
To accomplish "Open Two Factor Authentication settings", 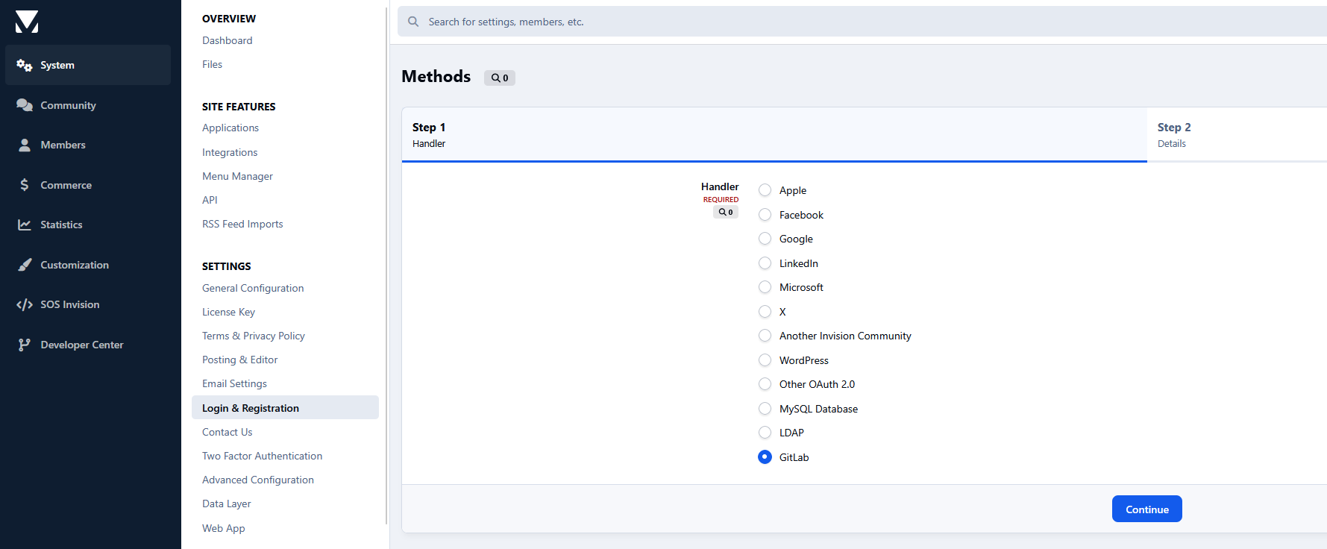I will pyautogui.click(x=263, y=456).
